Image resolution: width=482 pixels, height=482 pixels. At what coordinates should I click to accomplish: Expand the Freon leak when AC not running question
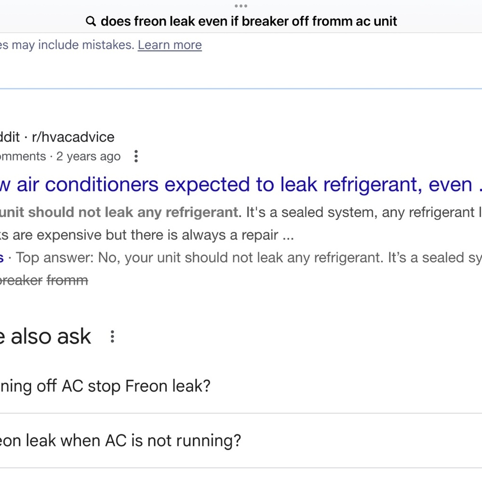coord(120,441)
